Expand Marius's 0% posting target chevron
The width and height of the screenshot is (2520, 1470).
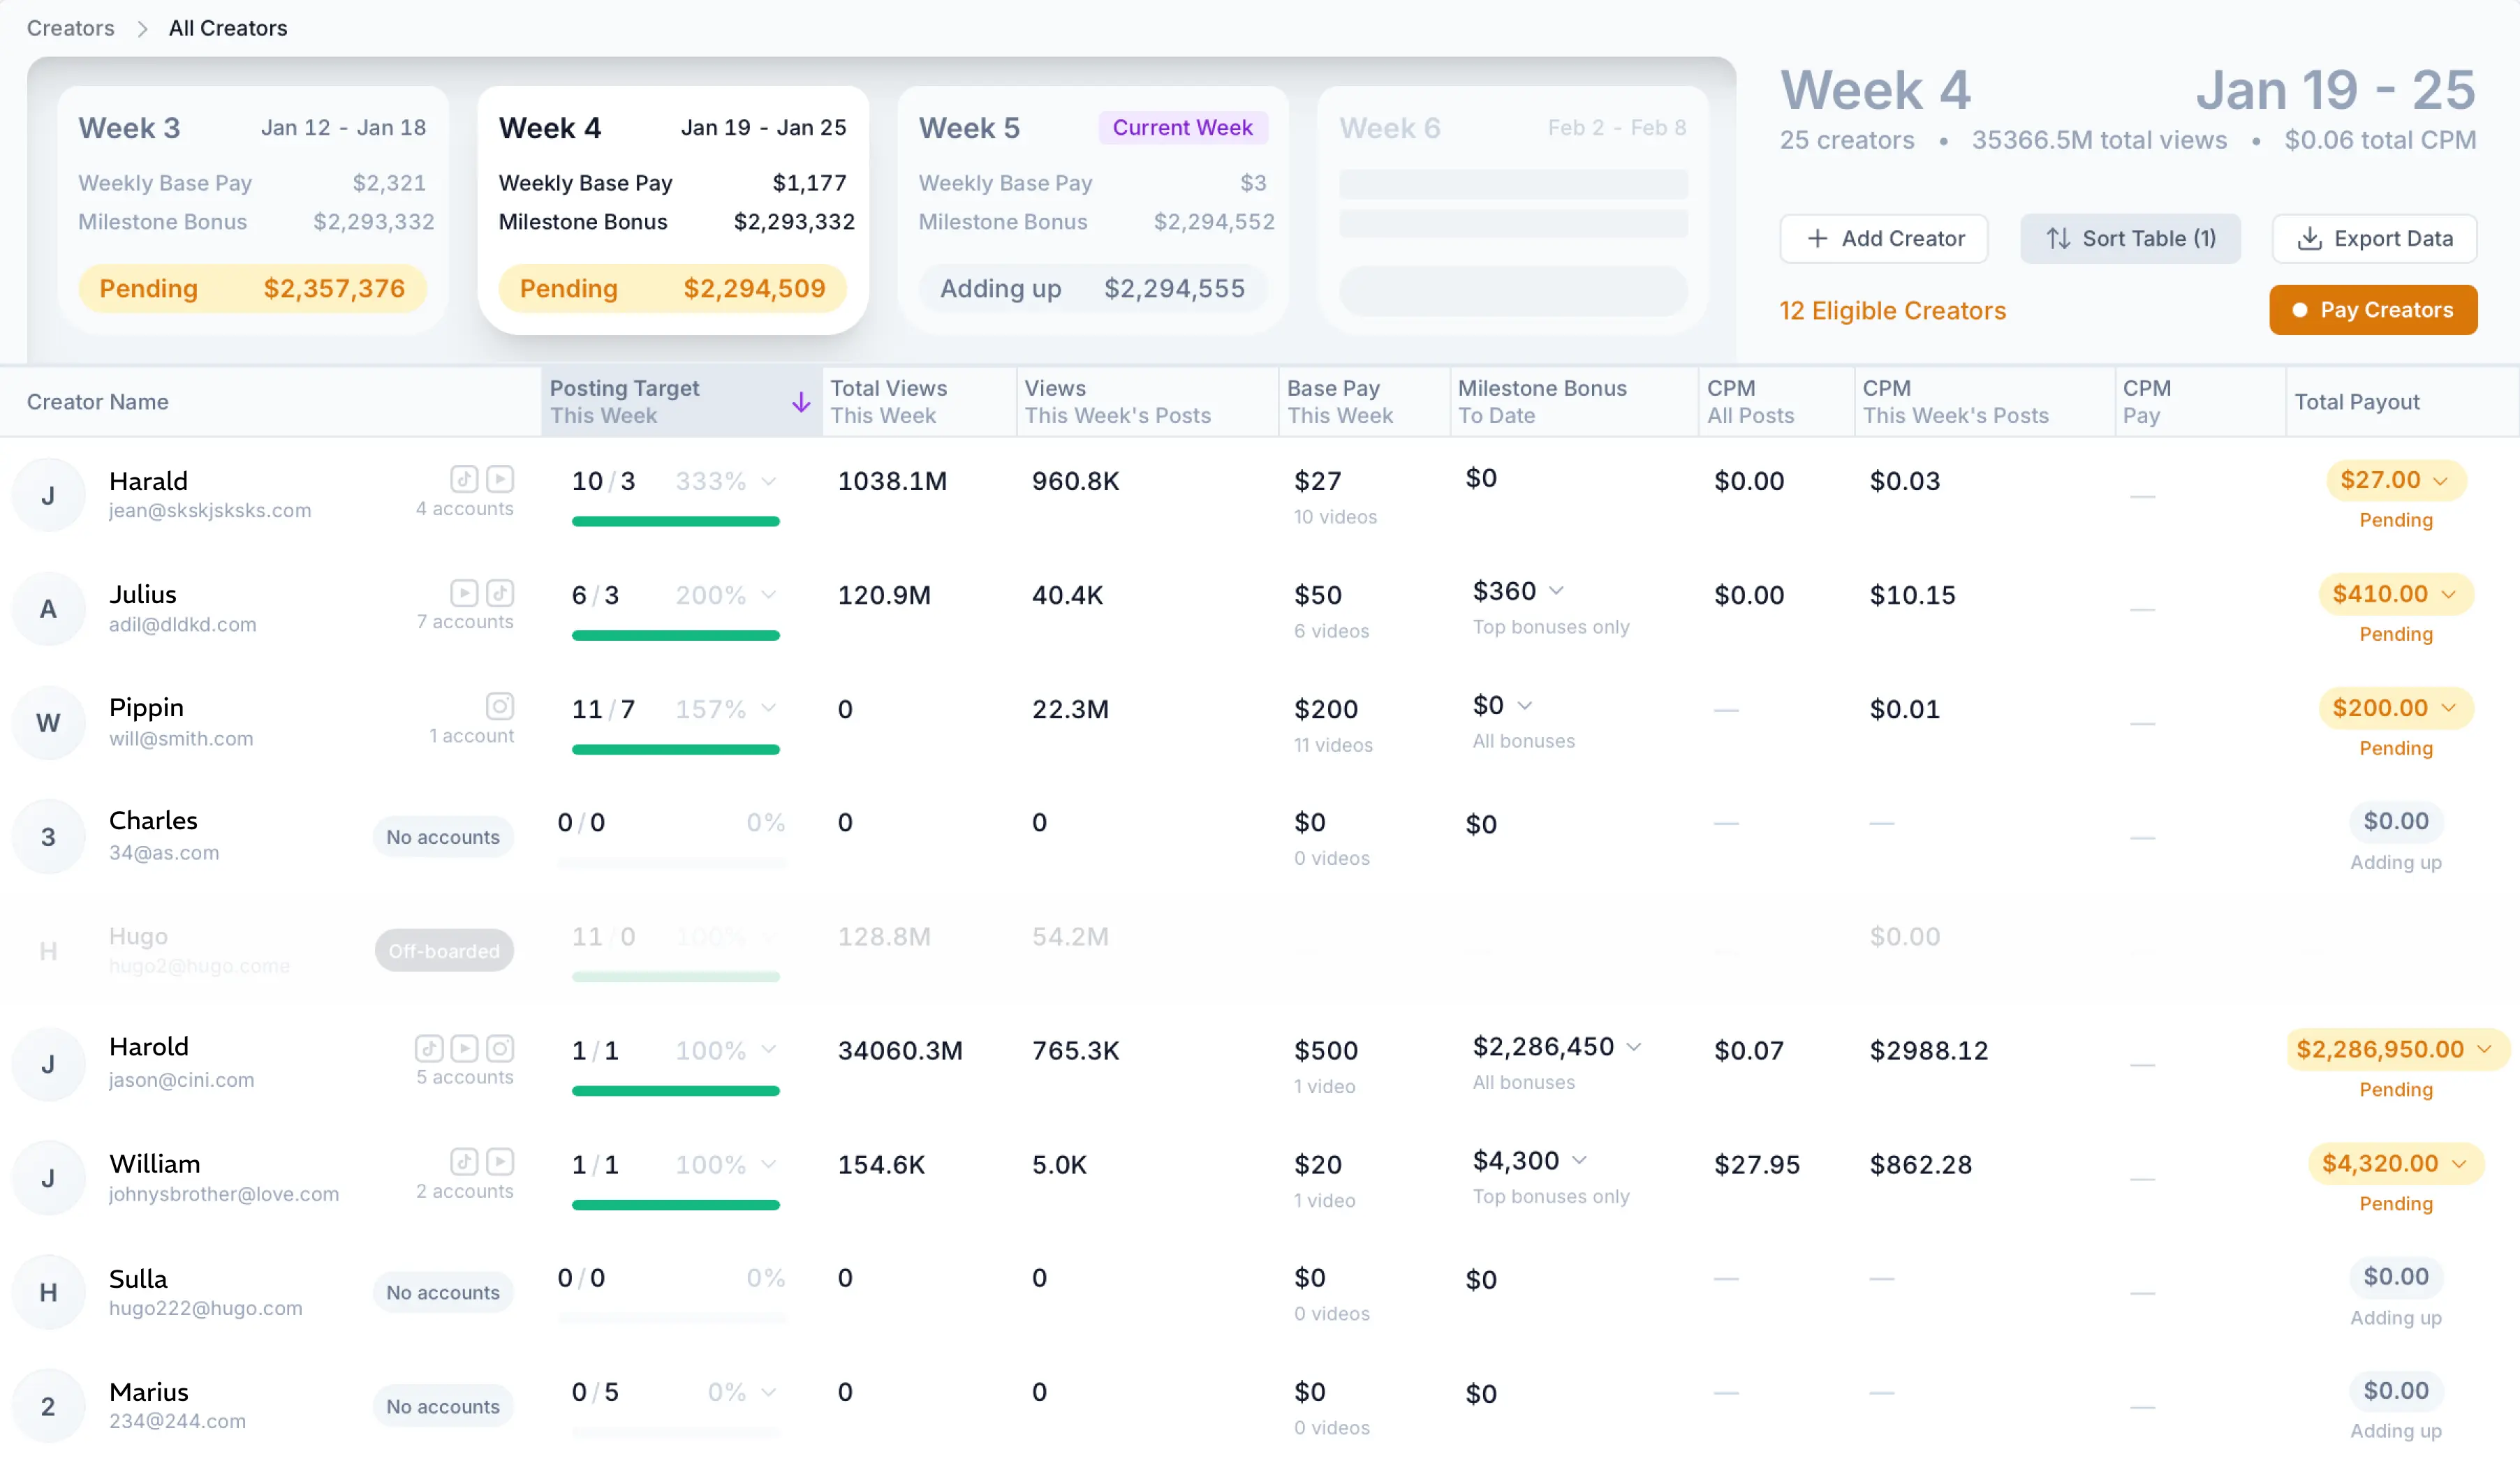768,1392
